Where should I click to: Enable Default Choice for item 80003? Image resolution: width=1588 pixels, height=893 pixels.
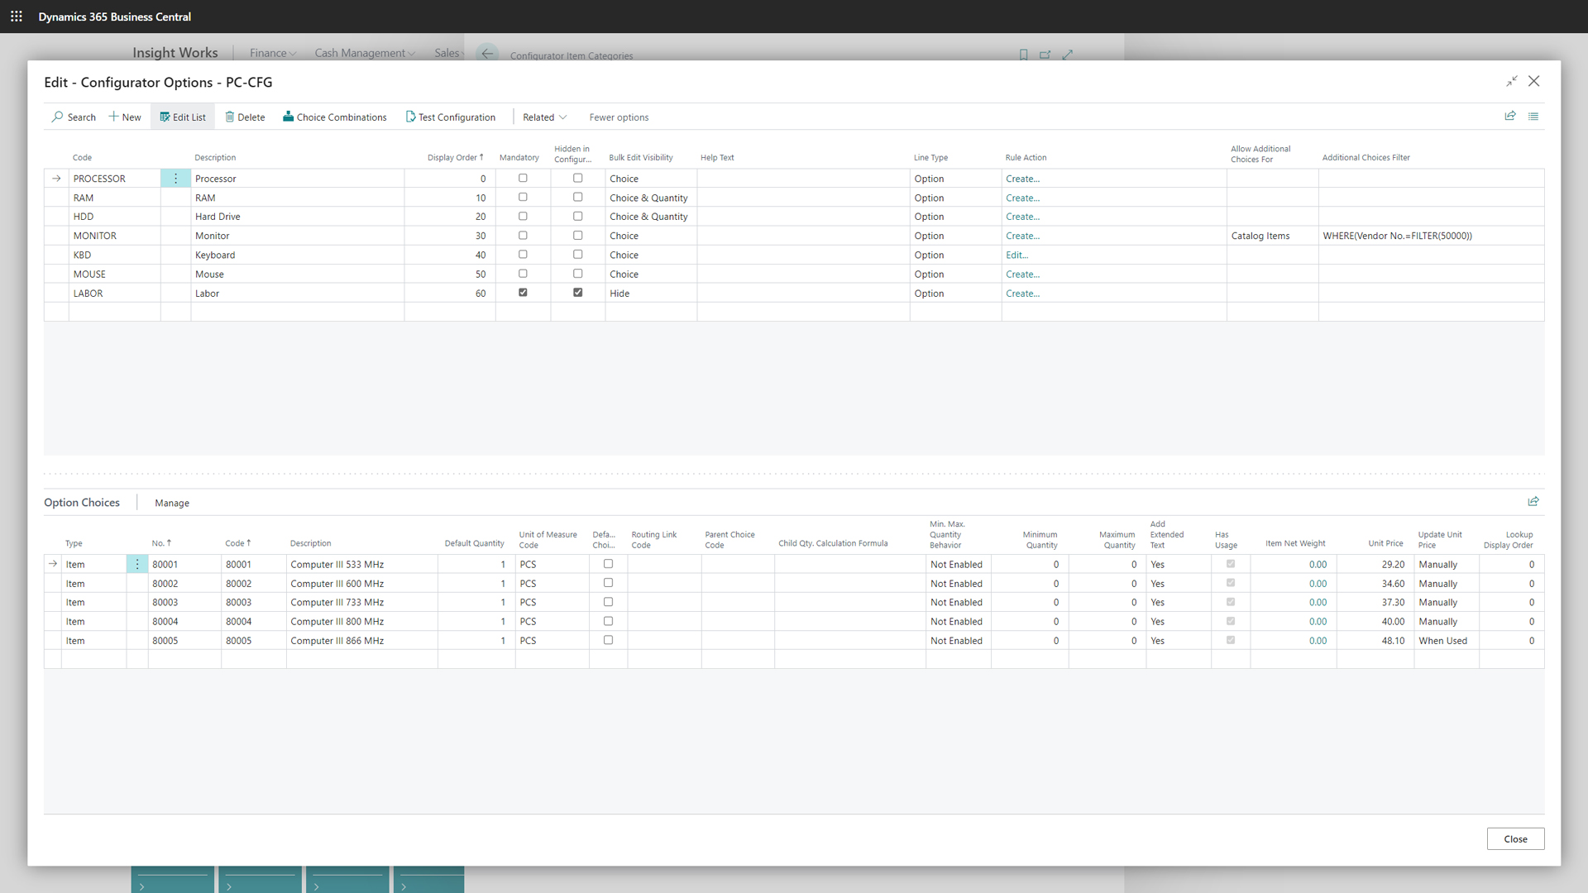click(x=608, y=602)
